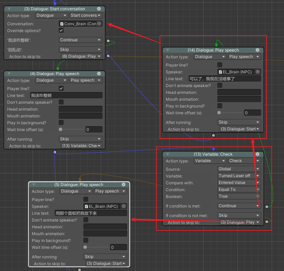Adjust Wait time offset slider in node (14)
The height and width of the screenshot is (271, 284).
click(x=230, y=113)
